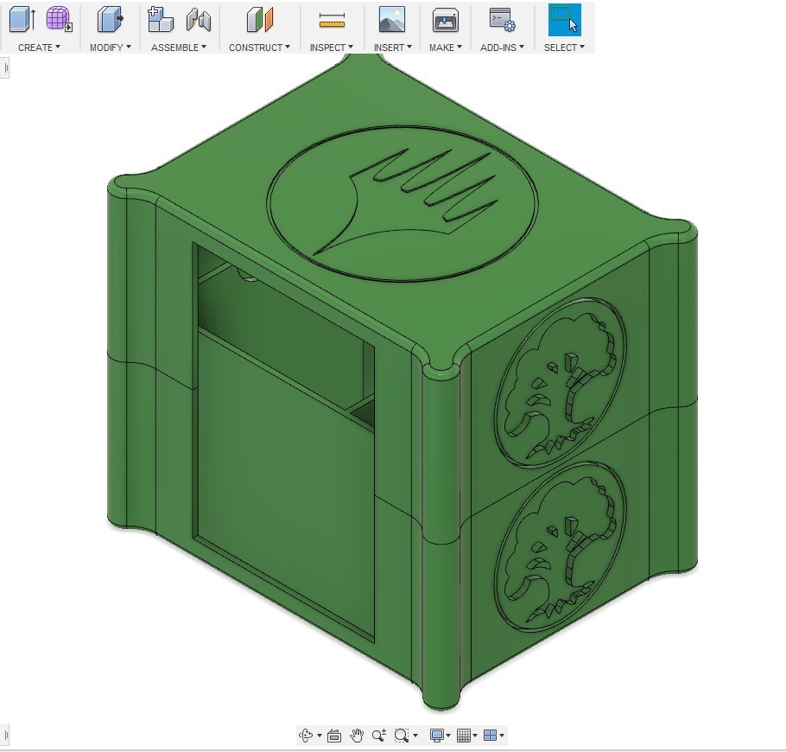Click the Look At icon
The height and width of the screenshot is (752, 786).
pos(333,736)
